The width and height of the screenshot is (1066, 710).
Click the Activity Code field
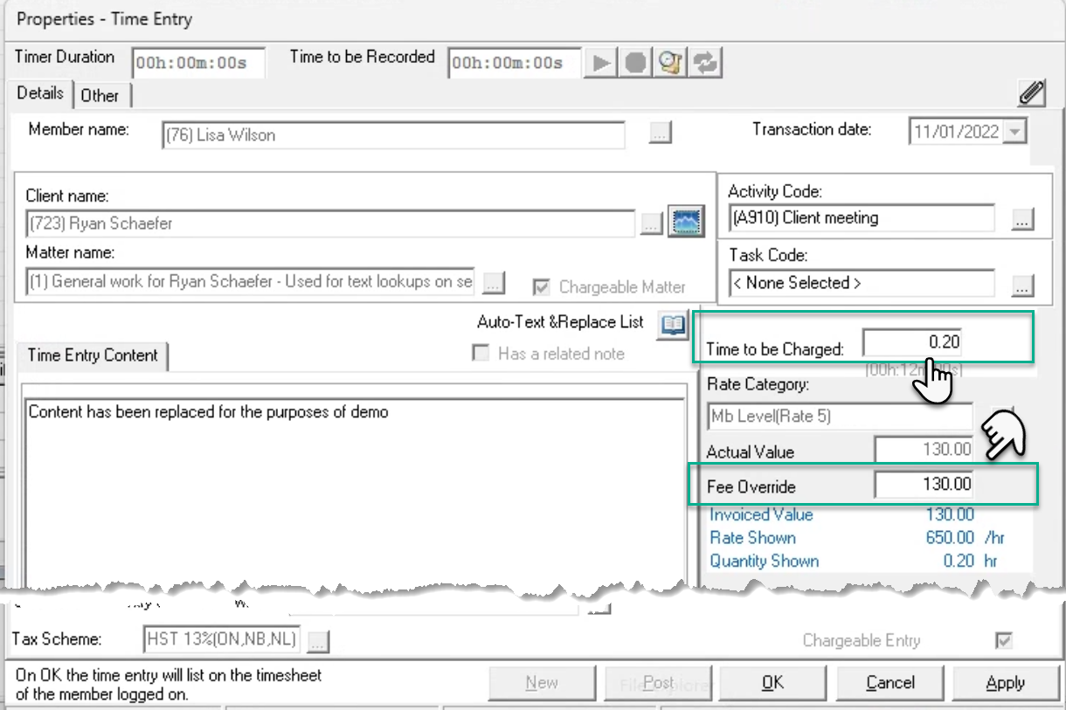(861, 218)
